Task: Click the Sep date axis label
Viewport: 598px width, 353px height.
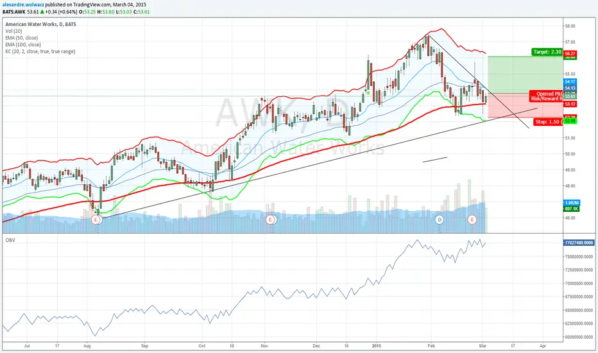Action: tap(144, 346)
